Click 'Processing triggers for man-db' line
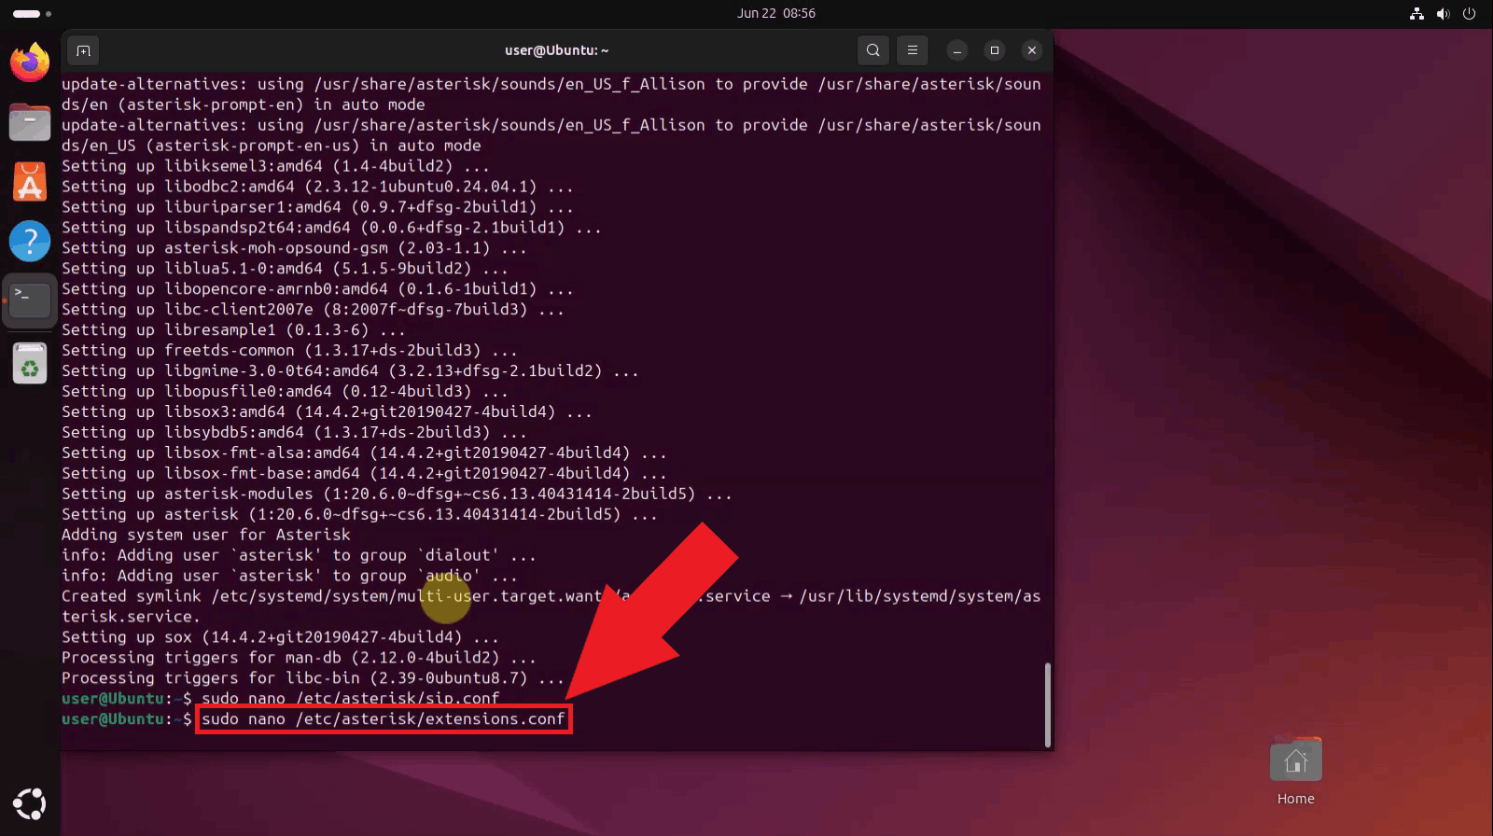The width and height of the screenshot is (1493, 836). [x=299, y=658]
